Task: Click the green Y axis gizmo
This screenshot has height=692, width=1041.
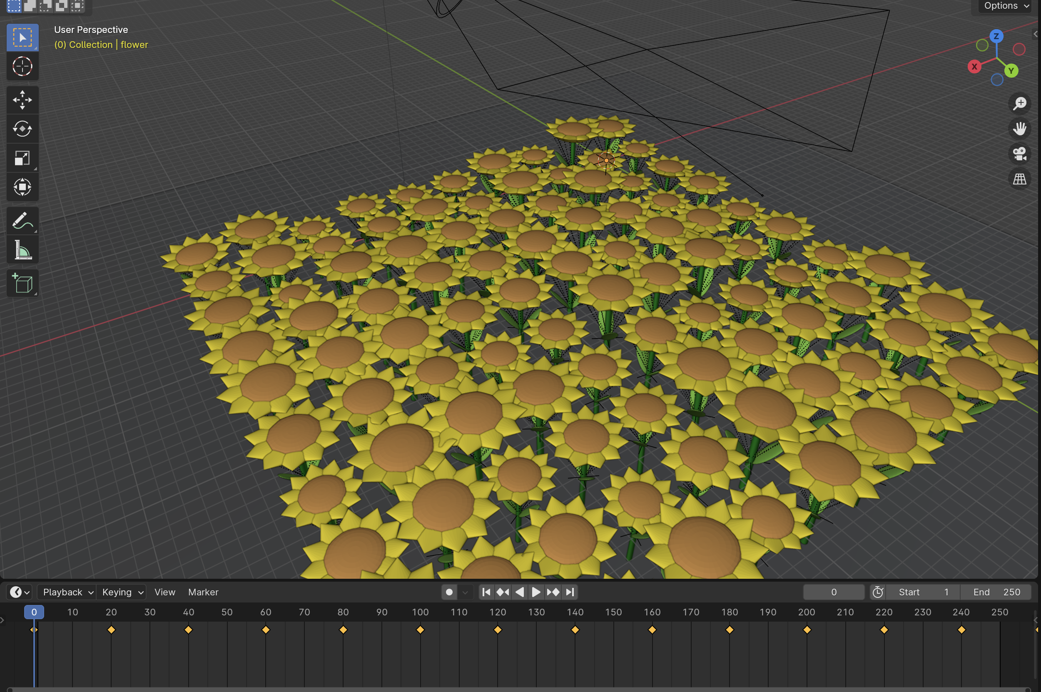Action: pyautogui.click(x=1011, y=71)
